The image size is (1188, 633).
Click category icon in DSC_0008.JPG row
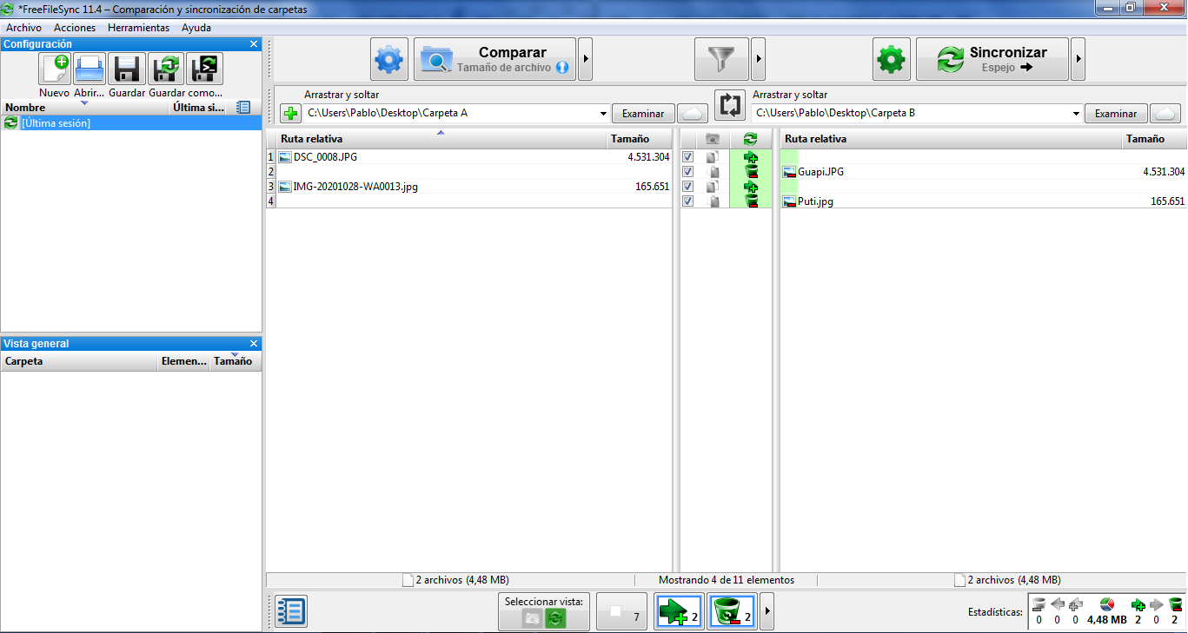tap(713, 157)
